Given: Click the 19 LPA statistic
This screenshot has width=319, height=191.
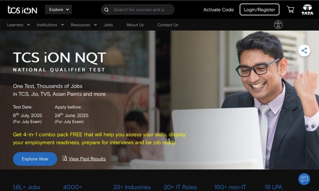Looking at the screenshot, I should 274,187.
